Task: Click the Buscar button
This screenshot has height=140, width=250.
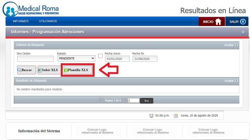Action: pyautogui.click(x=27, y=70)
